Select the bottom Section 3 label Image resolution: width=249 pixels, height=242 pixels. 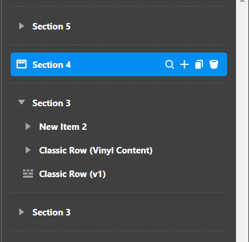(51, 212)
